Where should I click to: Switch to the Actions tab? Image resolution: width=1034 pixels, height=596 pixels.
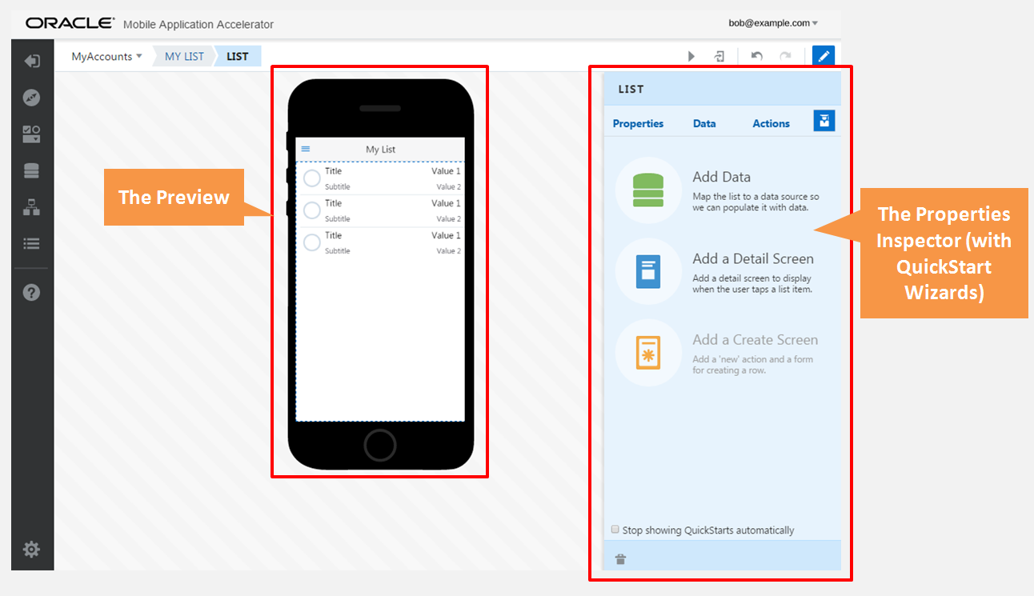tap(771, 123)
